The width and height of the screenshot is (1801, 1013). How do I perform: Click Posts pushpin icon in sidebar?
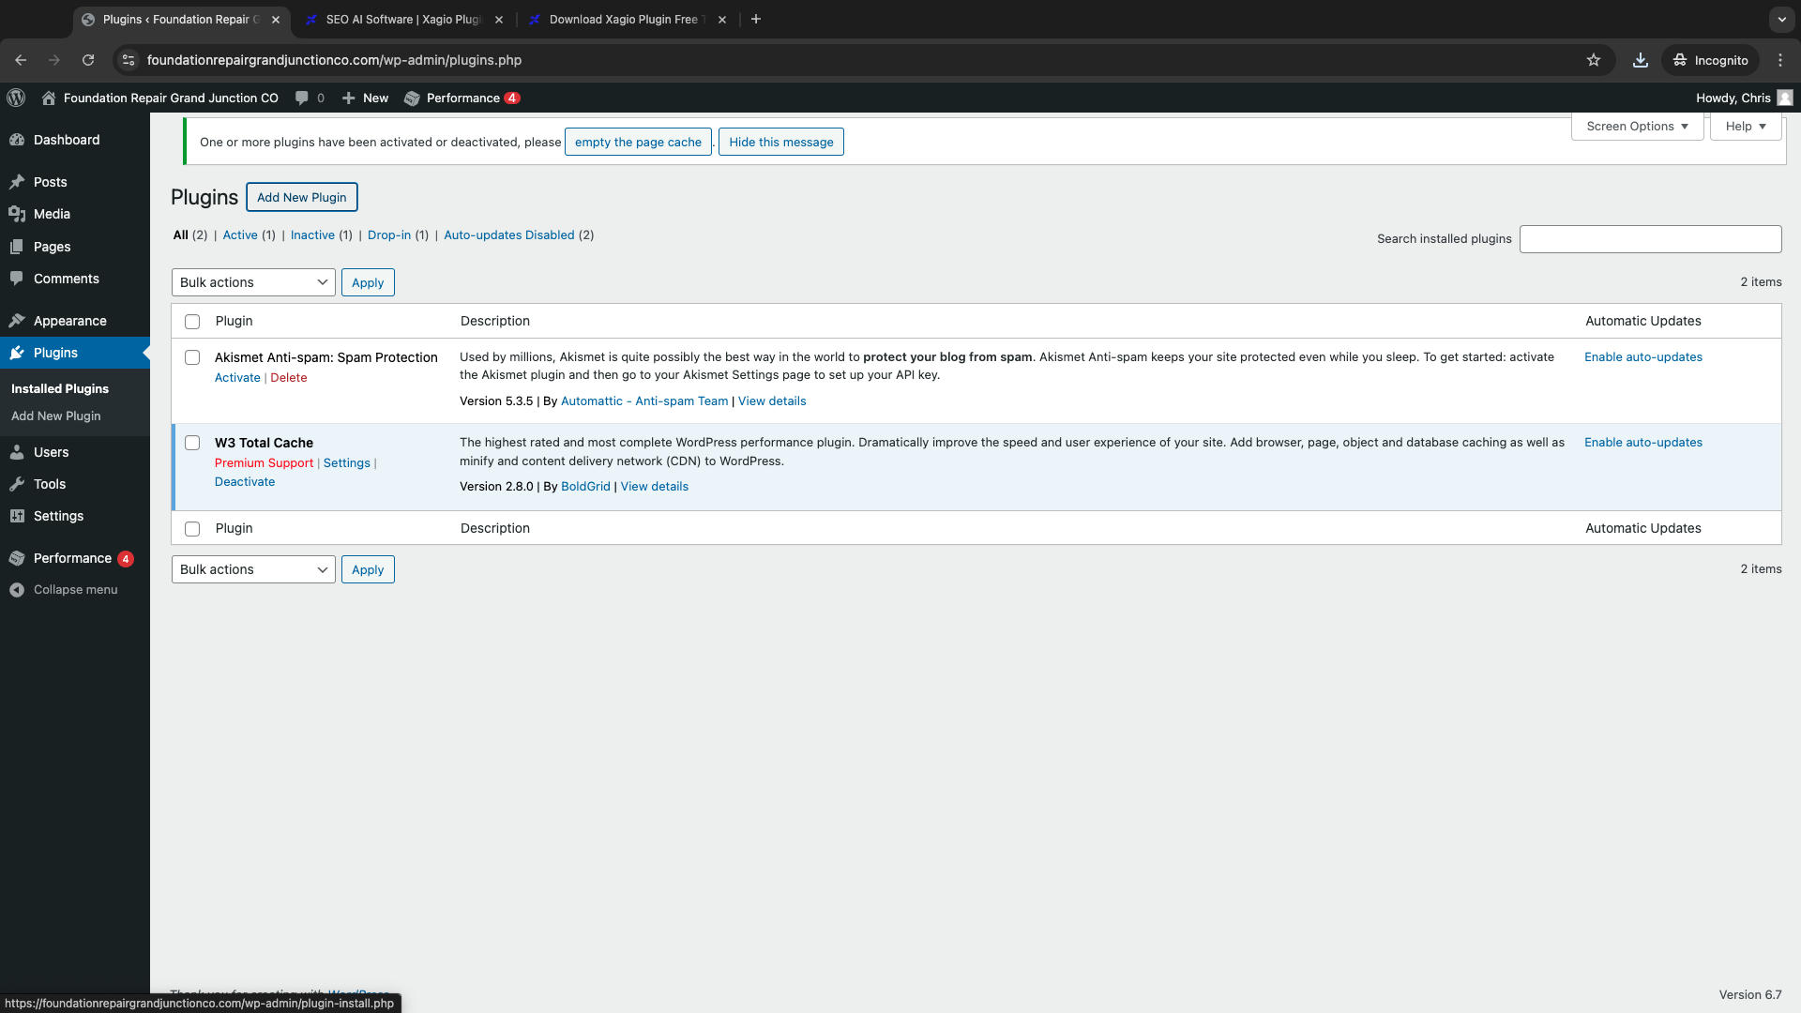[x=17, y=182]
